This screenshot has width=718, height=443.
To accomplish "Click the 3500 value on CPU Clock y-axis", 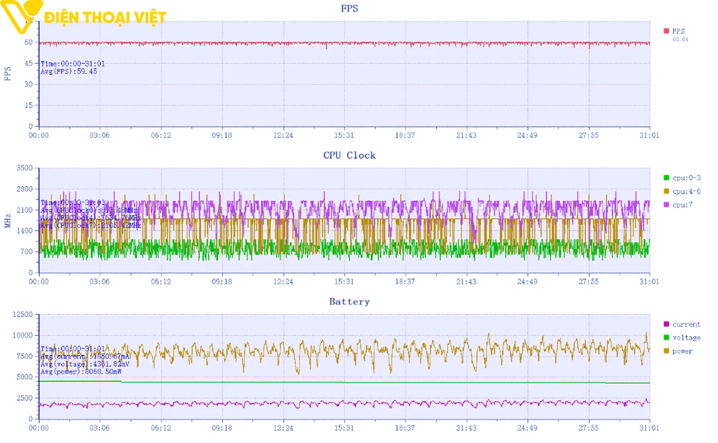I will coord(24,168).
